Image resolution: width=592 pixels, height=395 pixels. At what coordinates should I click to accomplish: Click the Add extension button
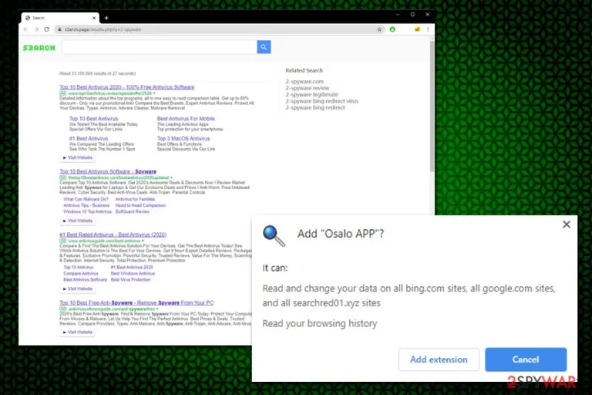(439, 360)
